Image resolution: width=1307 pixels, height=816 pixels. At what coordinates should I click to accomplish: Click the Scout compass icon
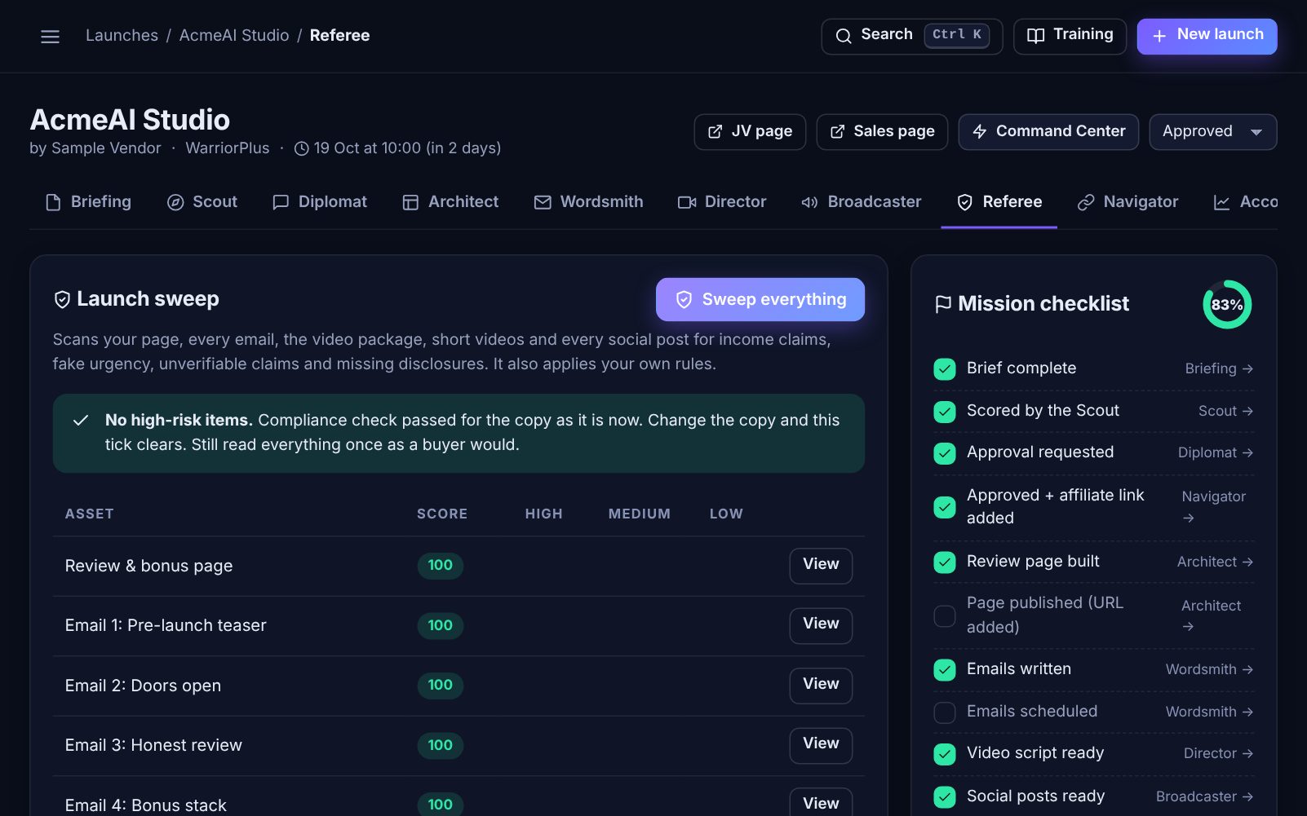click(x=175, y=202)
